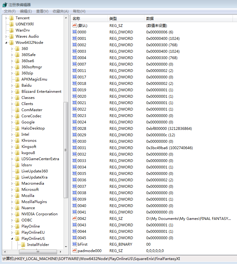
Task: Expand the Classes tree node
Action: click(x=12, y=98)
